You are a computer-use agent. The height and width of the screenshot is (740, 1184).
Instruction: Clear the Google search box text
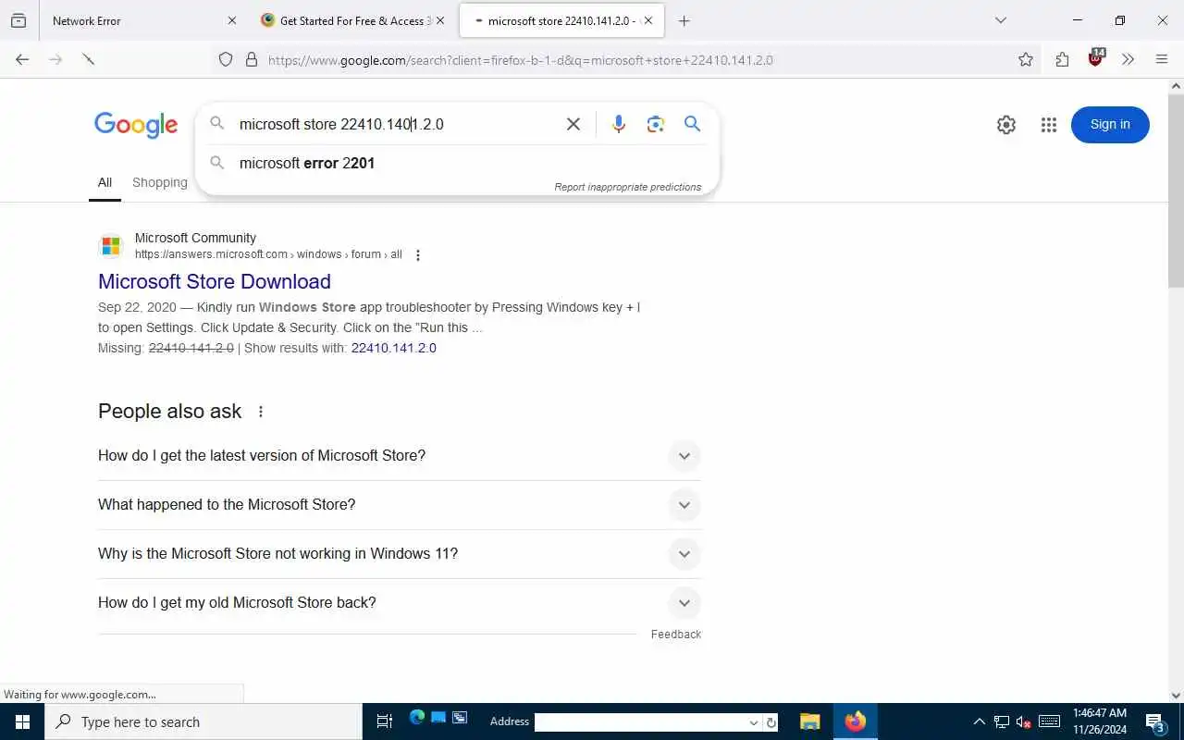(573, 124)
